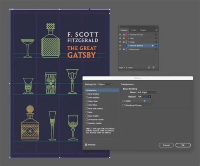Click the selection square of Background layer
Screen dimensions: 200x166
point(156,49)
